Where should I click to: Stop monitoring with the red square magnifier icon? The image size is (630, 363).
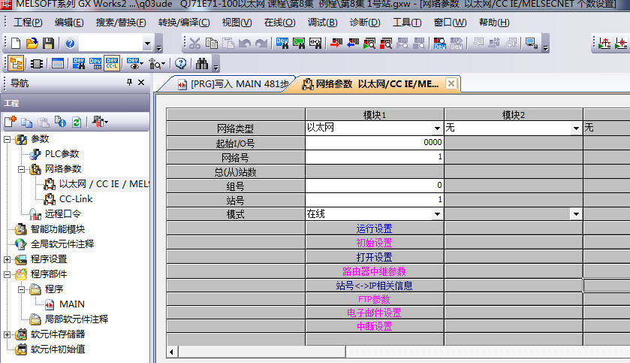[x=385, y=43]
